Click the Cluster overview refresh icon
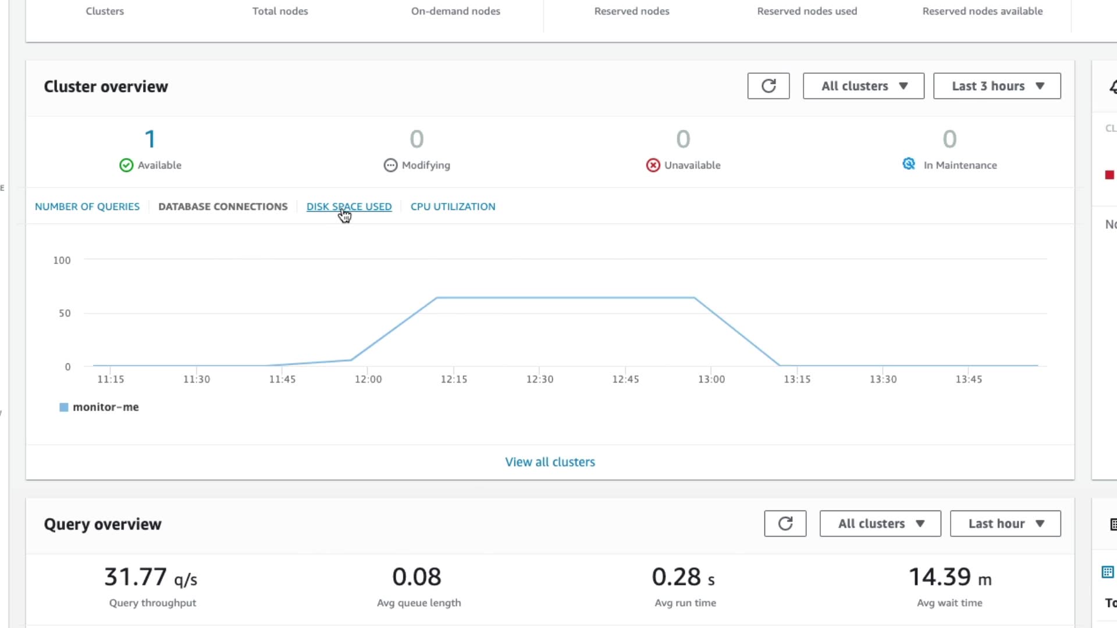This screenshot has width=1117, height=628. click(x=768, y=86)
